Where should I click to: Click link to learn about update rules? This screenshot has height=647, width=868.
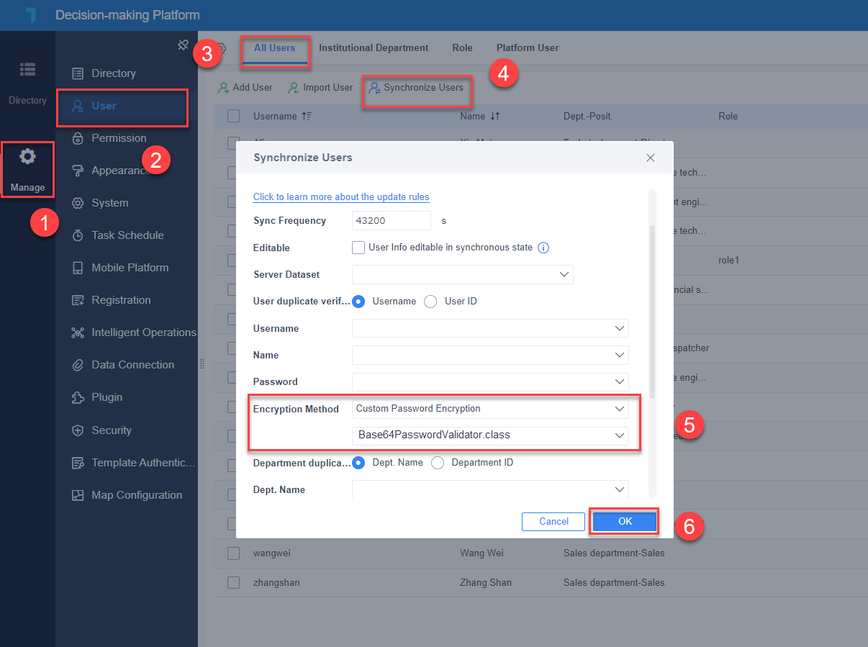(x=341, y=196)
